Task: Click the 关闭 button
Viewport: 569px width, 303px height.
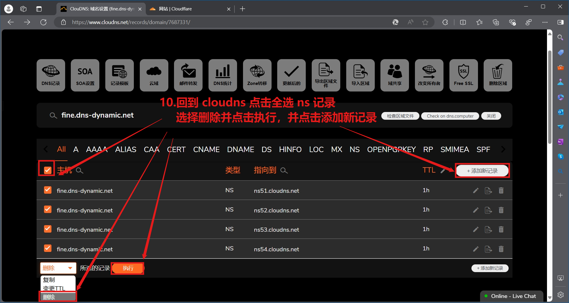Action: 491,116
